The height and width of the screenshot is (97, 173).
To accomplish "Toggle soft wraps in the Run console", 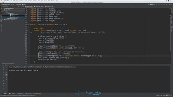I will pyautogui.click(x=6, y=72).
